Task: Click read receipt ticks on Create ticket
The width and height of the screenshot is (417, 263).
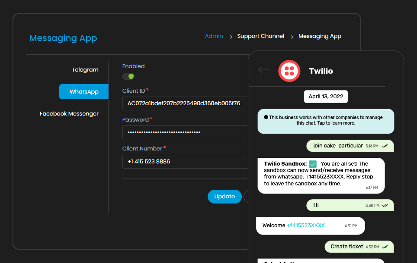Action: [385, 247]
